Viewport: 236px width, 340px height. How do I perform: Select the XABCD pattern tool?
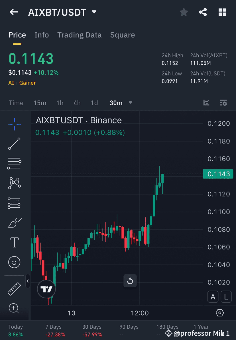tap(14, 183)
